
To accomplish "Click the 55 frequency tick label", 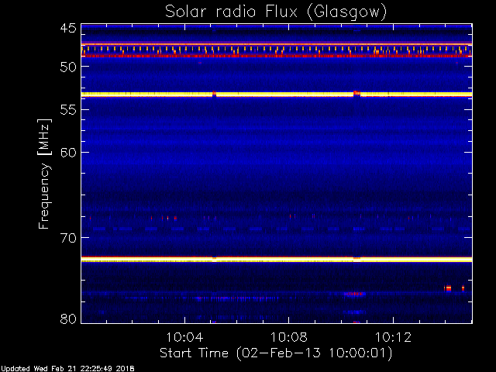I will [x=68, y=110].
